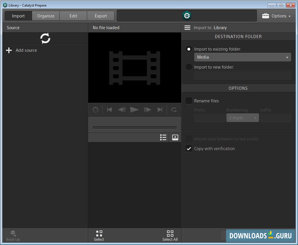
Task: Select the Import to new folder radio button
Action: click(189, 67)
